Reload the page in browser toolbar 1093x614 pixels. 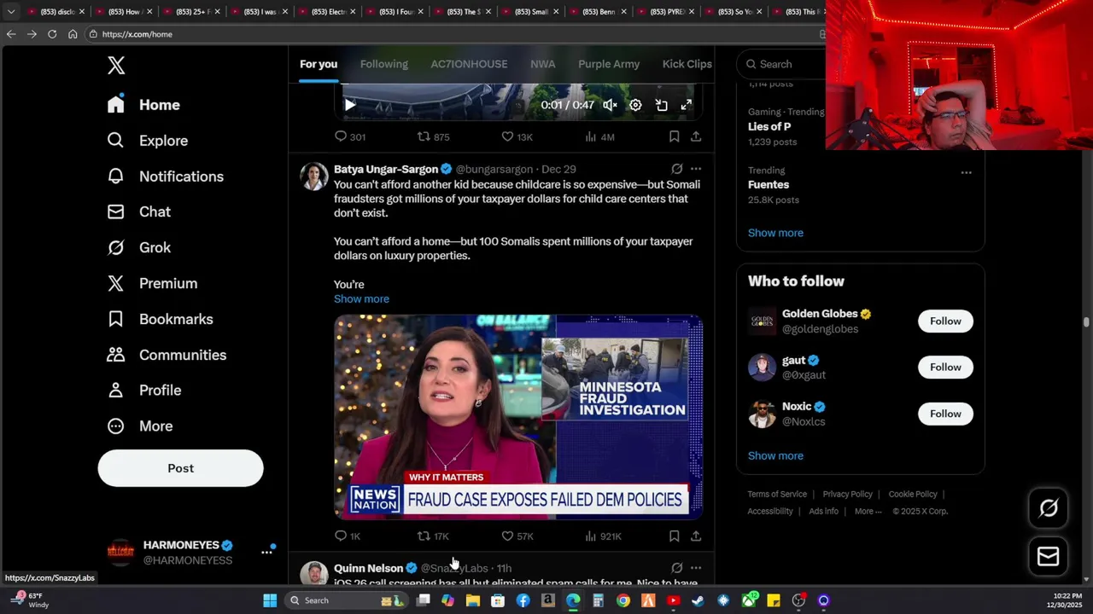click(x=52, y=34)
